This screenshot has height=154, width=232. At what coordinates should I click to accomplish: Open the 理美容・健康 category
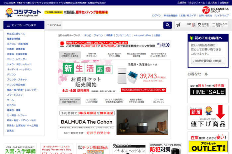14,110
